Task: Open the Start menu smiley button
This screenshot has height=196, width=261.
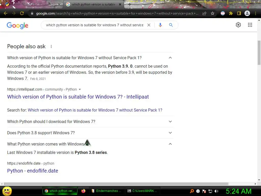Action: (x=7, y=191)
